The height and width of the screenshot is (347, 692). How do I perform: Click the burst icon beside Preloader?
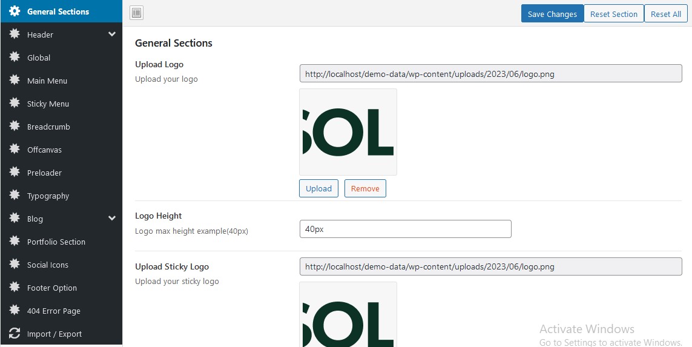click(15, 173)
